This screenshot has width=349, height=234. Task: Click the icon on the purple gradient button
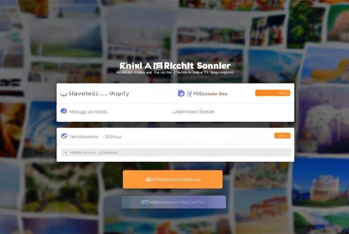pos(145,202)
